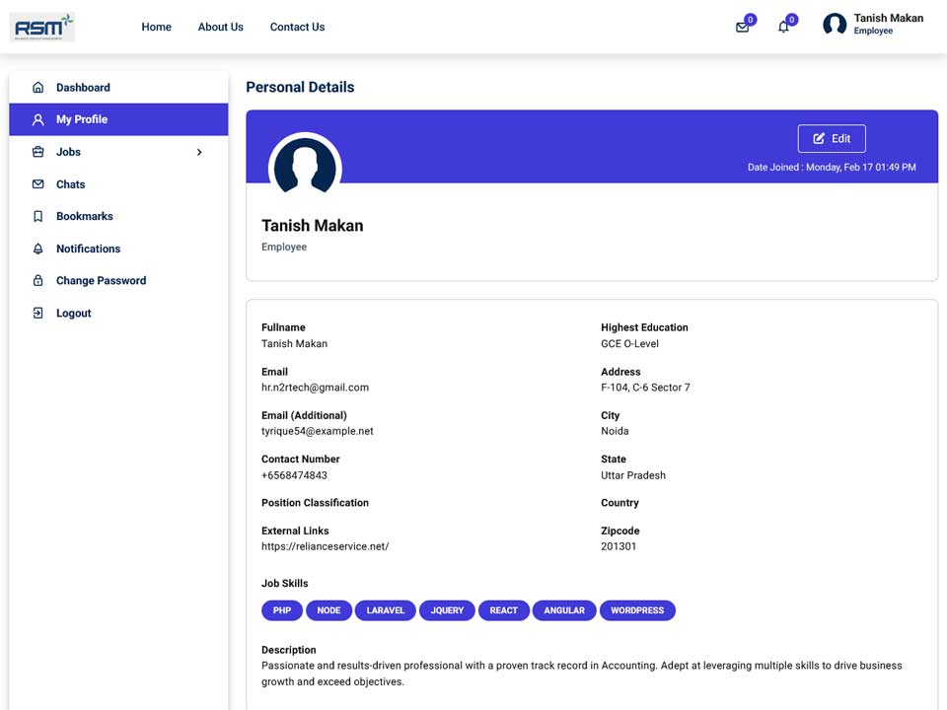This screenshot has width=947, height=710.
Task: Open the About Us page
Action: point(220,28)
